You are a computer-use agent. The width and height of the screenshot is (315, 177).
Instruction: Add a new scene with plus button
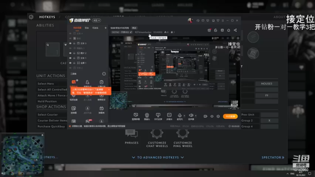coord(106,28)
